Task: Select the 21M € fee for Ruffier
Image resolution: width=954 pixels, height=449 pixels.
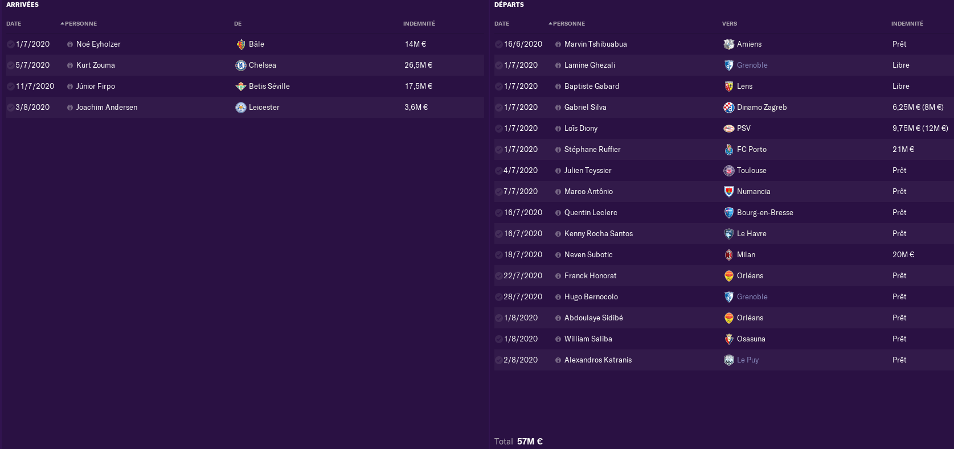Action: click(903, 150)
